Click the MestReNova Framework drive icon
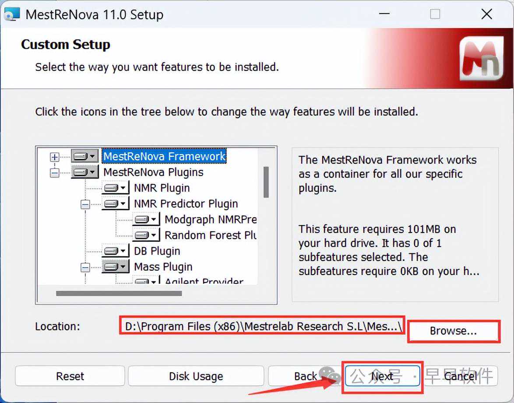 point(85,156)
